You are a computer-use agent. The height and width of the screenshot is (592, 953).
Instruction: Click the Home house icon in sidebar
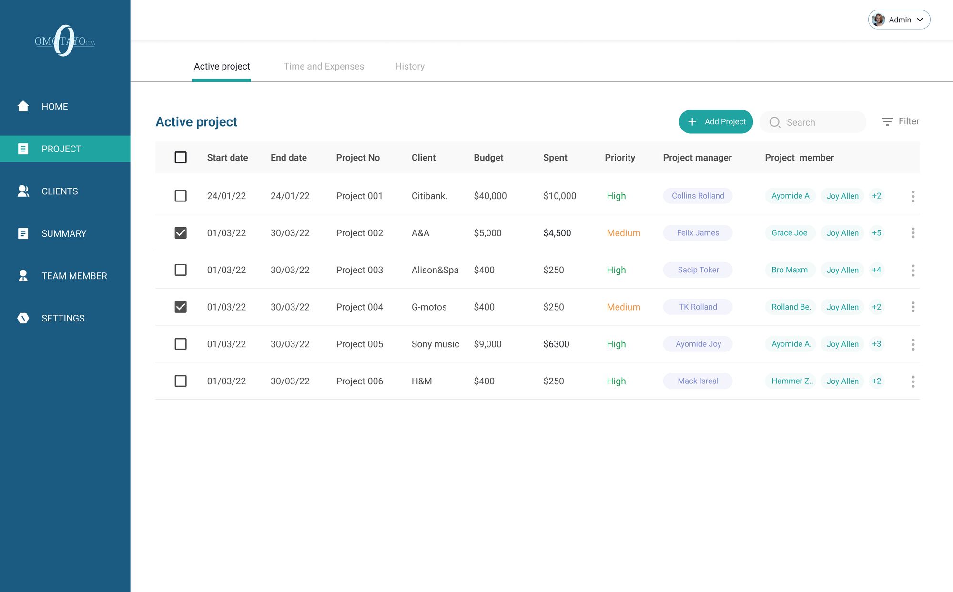pyautogui.click(x=23, y=106)
